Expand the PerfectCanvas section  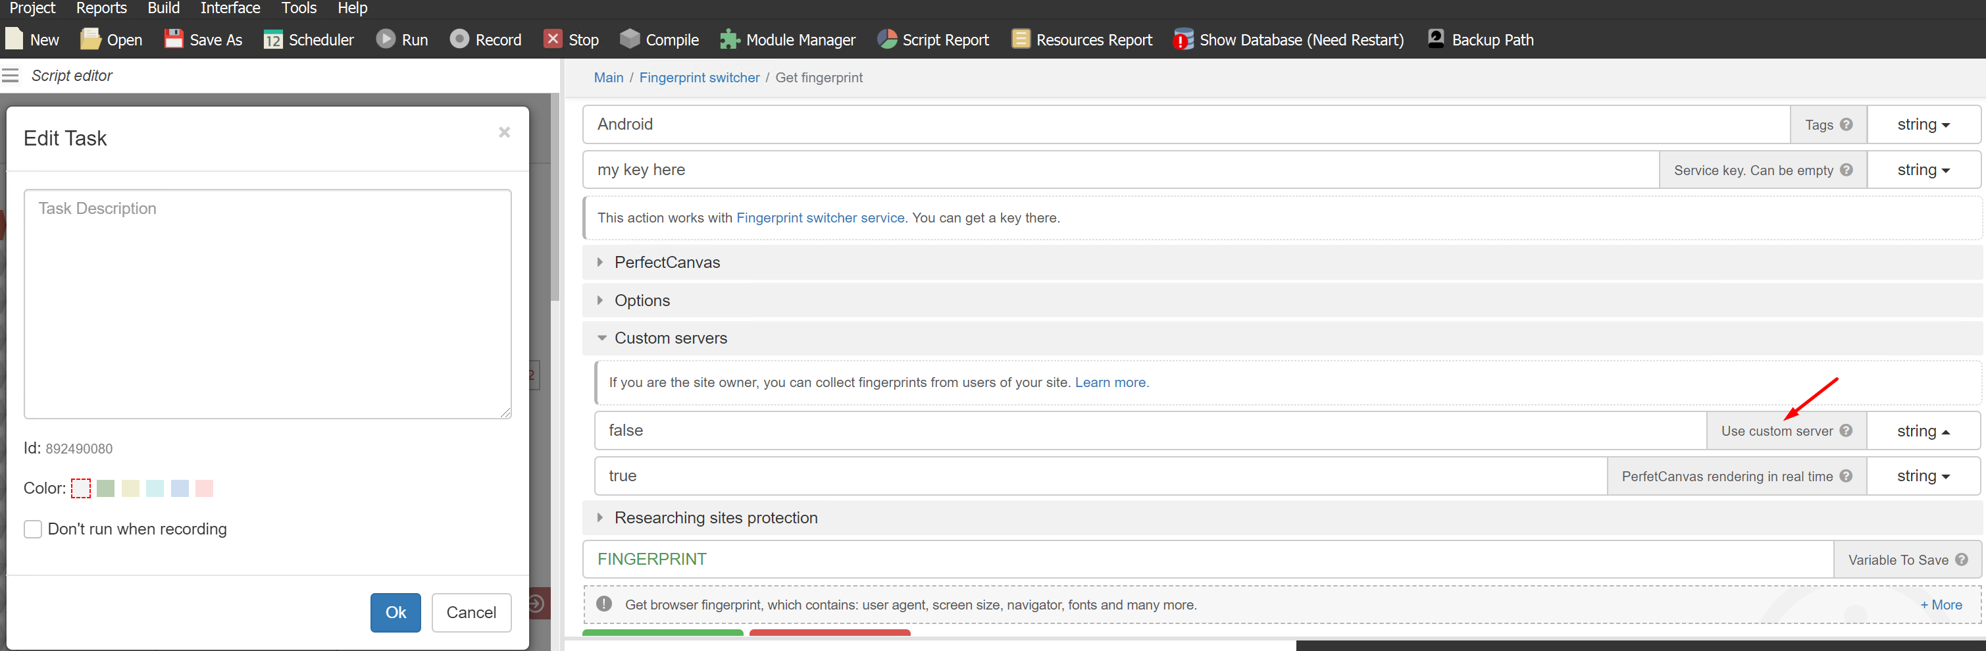tap(667, 262)
